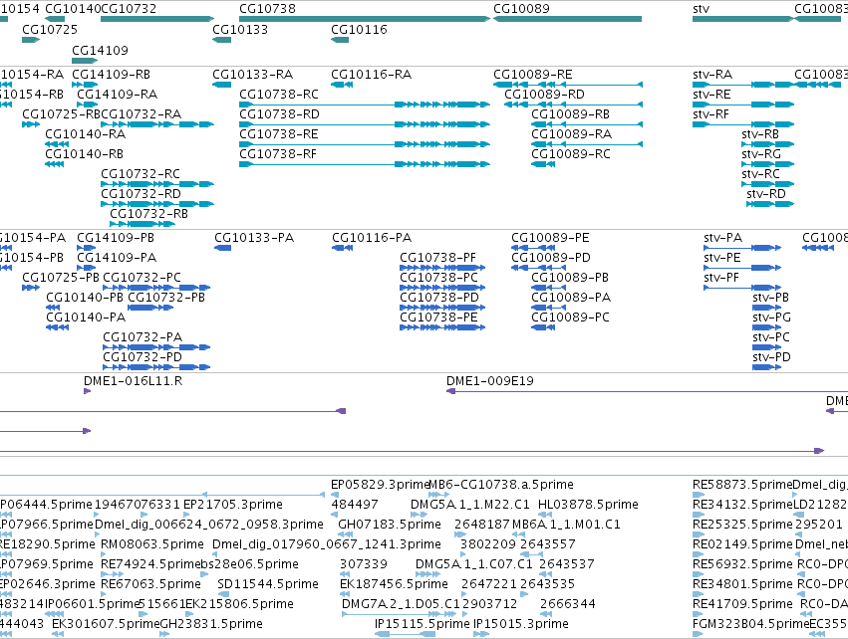Click EST EK187456.5prime
Screen dimensions: 848x639
click(x=344, y=594)
